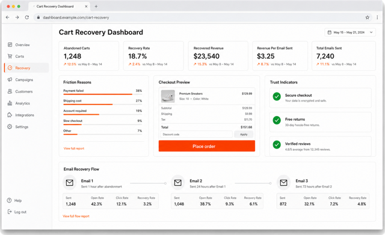Click the Other 7% friction row
This screenshot has width=385, height=235.
click(x=103, y=132)
